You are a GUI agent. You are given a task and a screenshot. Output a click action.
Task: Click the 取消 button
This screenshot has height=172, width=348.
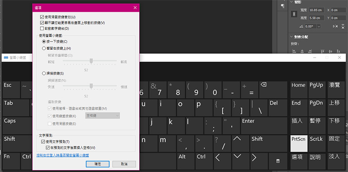click(124, 164)
